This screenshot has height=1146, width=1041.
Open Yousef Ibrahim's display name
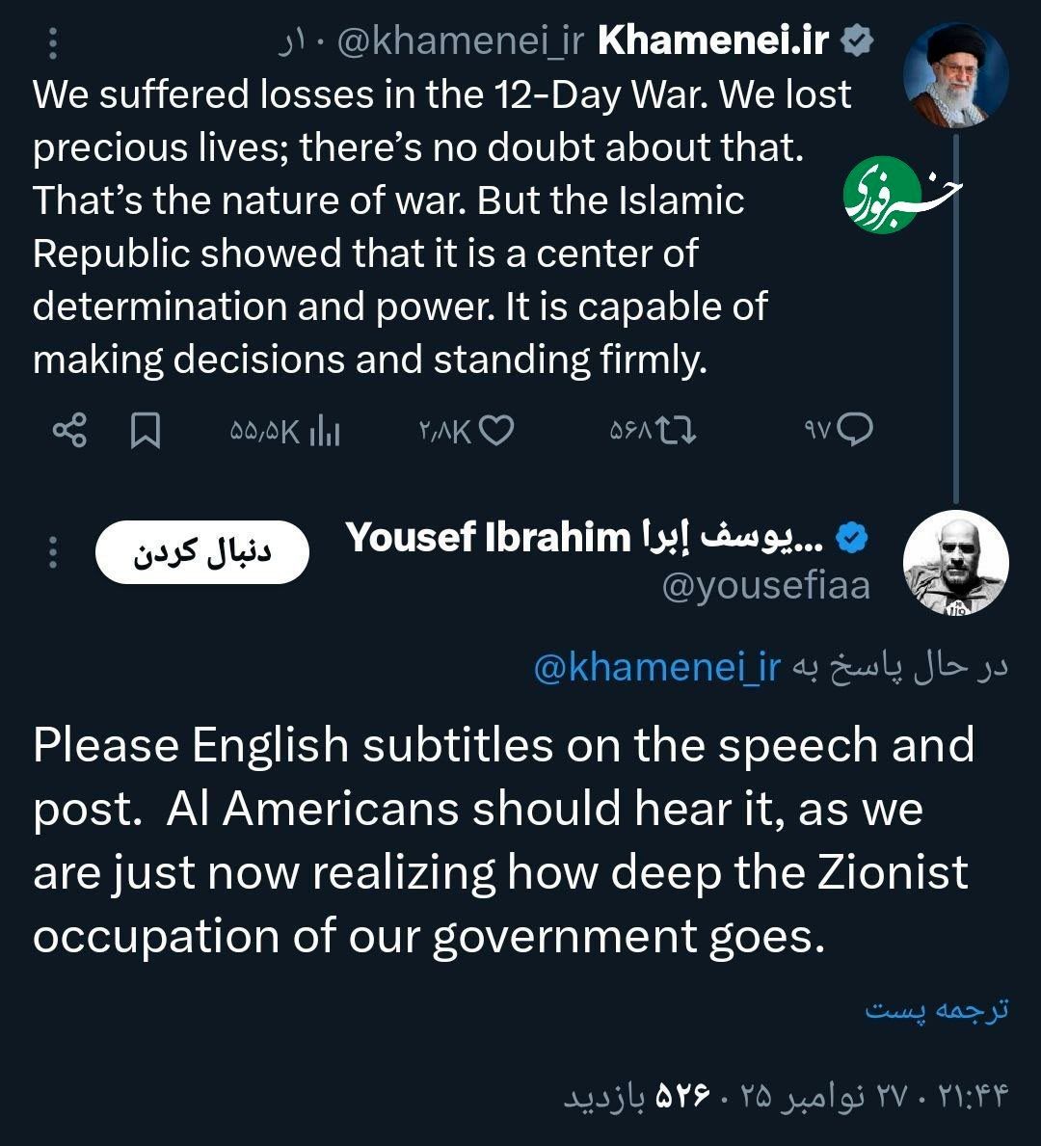583,538
